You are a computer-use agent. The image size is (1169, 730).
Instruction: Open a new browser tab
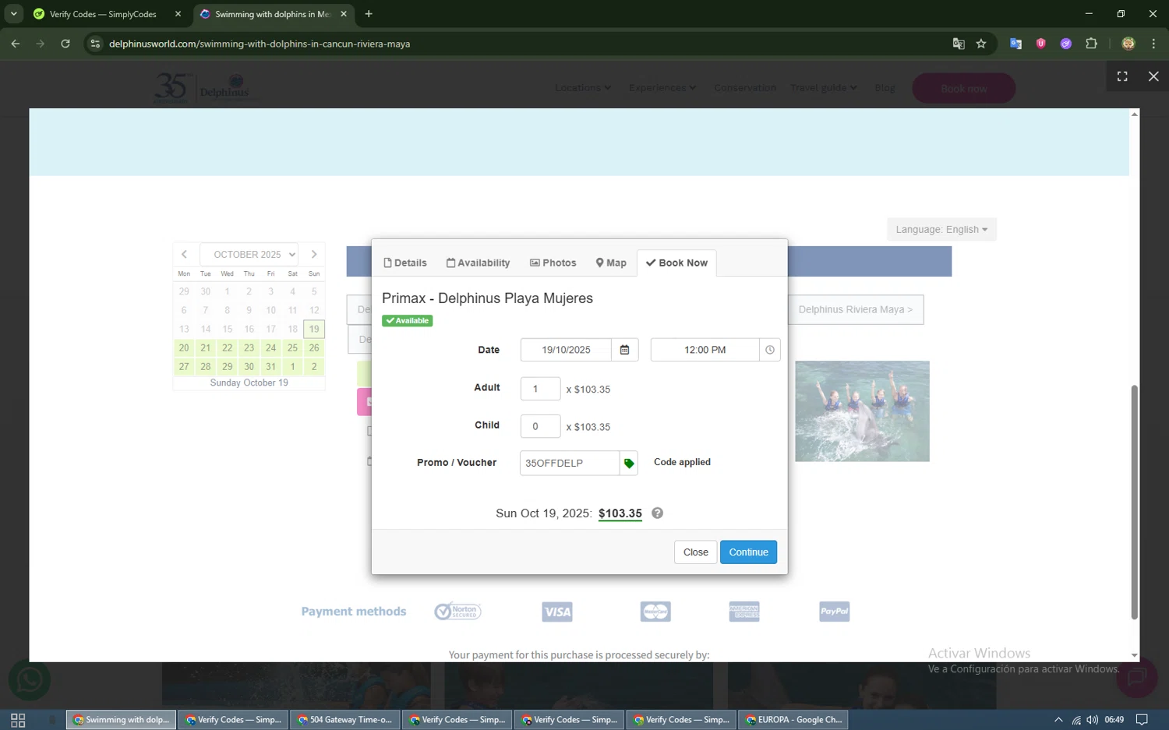tap(369, 14)
